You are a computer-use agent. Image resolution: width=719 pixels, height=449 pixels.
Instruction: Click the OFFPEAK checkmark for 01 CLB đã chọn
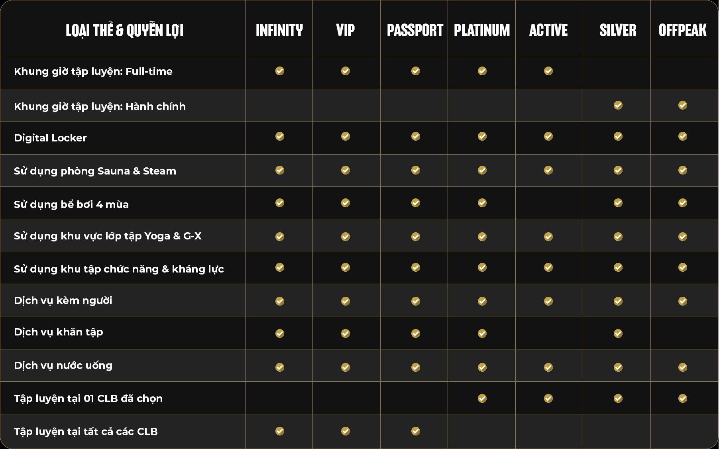click(683, 398)
